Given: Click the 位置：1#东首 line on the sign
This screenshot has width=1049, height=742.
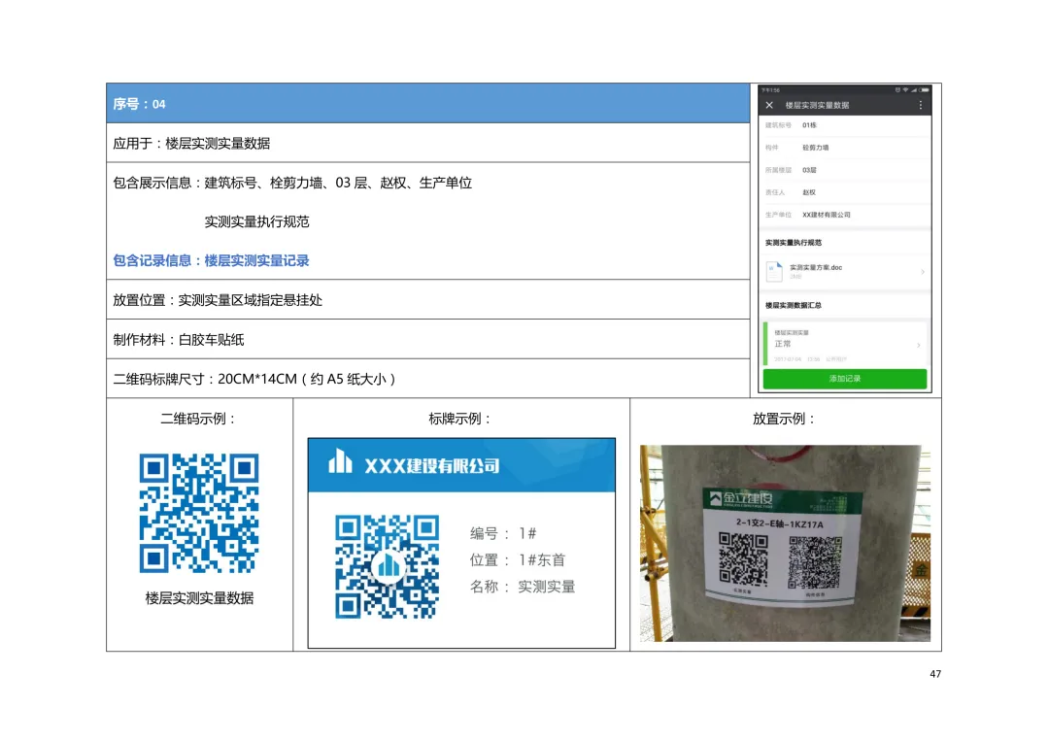Looking at the screenshot, I should click(518, 560).
